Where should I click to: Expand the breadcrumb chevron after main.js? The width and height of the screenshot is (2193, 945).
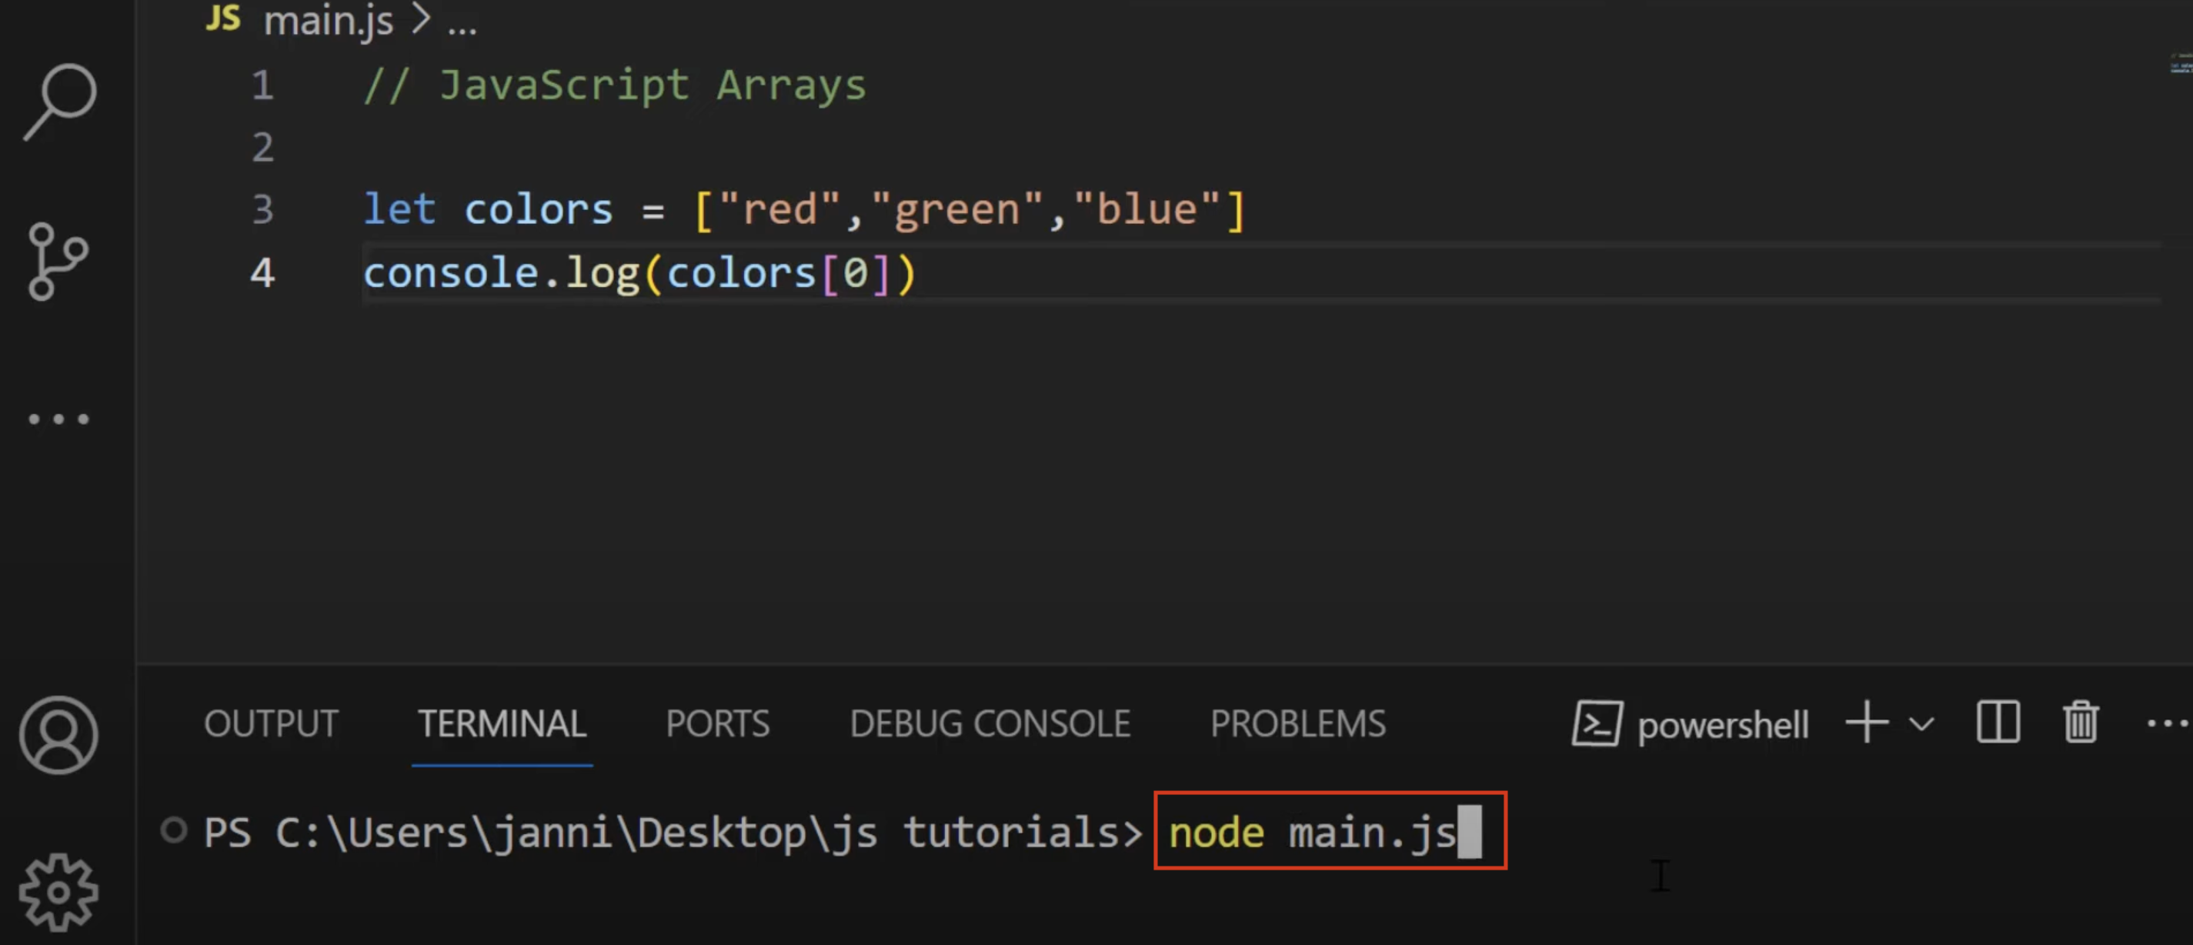tap(421, 18)
